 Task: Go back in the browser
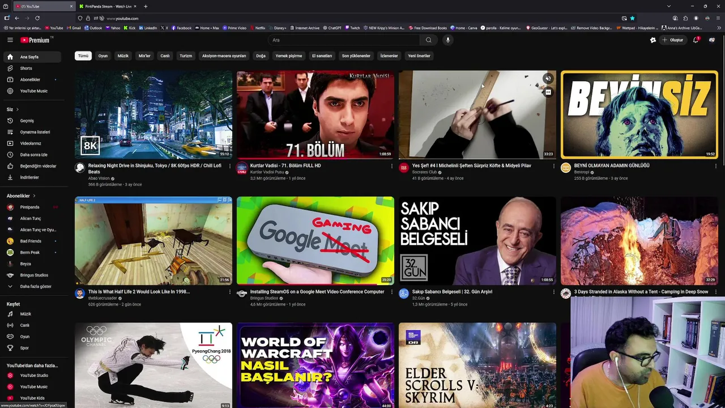coord(17,18)
